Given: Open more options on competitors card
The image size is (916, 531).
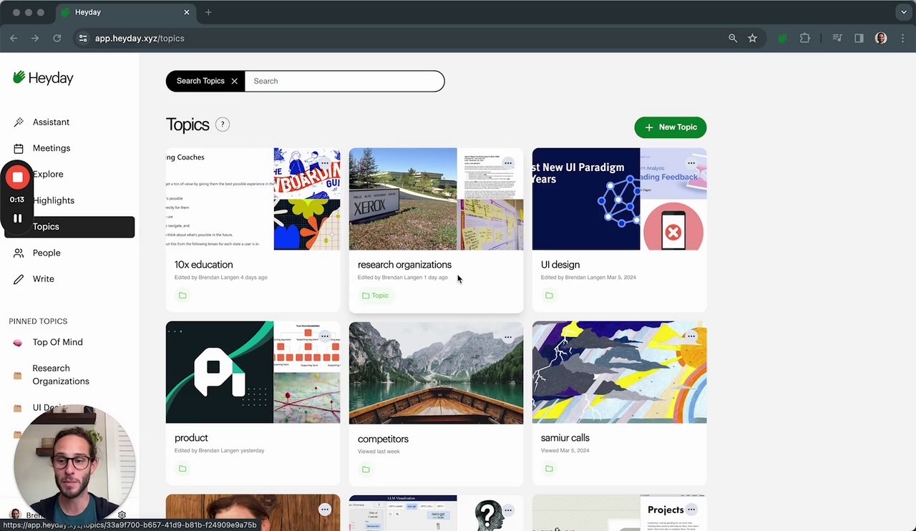Looking at the screenshot, I should click(508, 336).
